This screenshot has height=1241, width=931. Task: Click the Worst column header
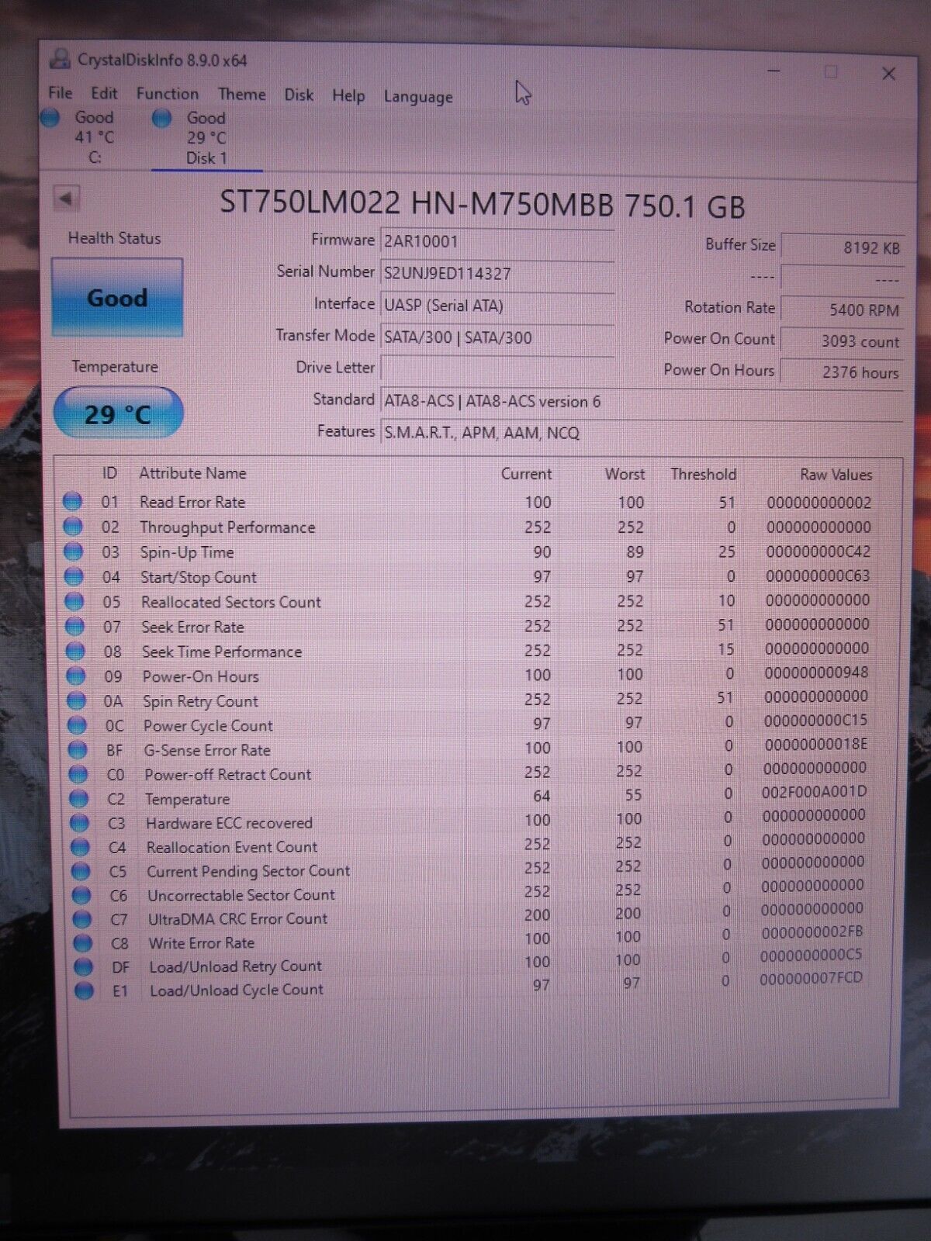625,474
